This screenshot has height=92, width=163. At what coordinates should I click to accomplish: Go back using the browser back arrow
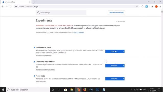[3, 6]
